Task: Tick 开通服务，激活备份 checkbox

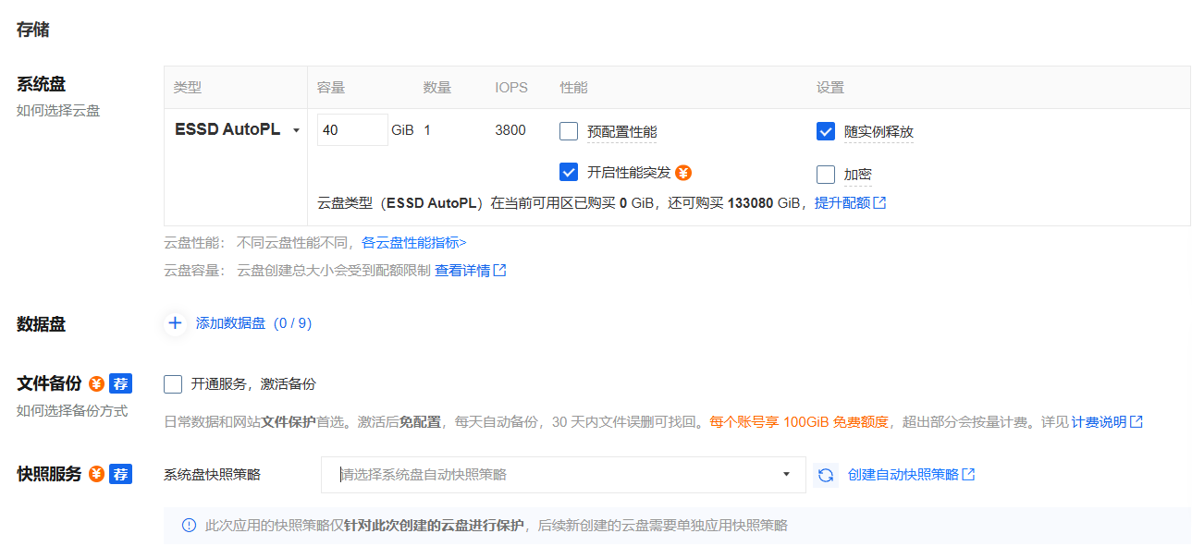Action: 173,384
